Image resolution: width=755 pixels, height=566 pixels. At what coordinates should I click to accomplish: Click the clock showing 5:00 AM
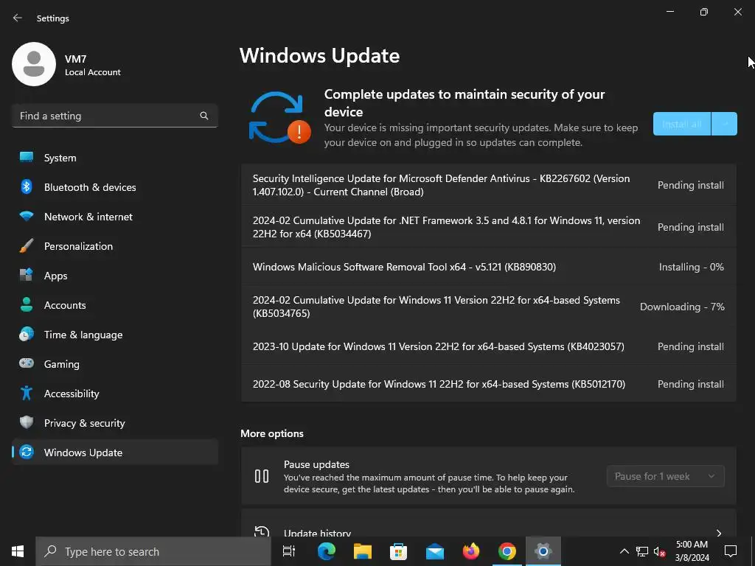[692, 545]
